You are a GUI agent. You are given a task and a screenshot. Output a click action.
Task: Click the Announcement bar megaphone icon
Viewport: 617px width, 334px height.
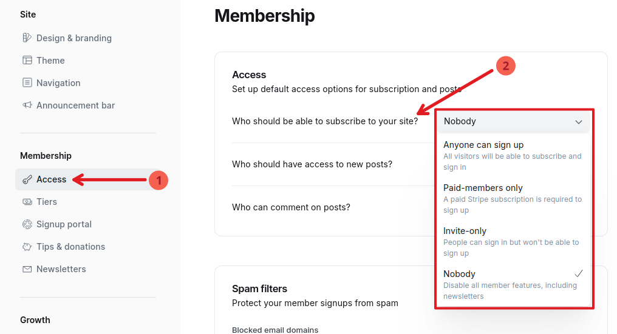(x=27, y=105)
